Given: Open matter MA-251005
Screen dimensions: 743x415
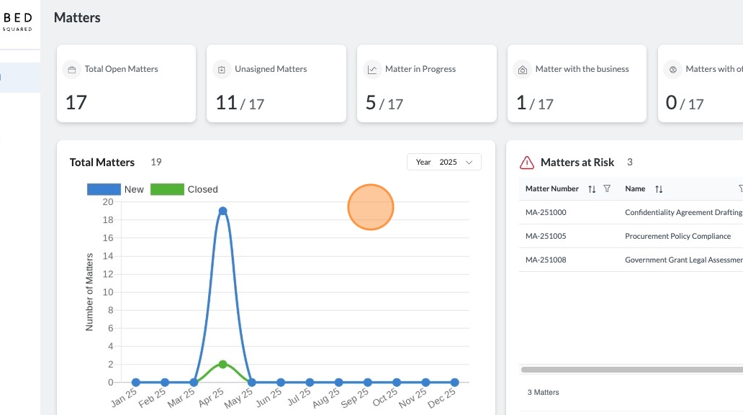Looking at the screenshot, I should click(546, 236).
